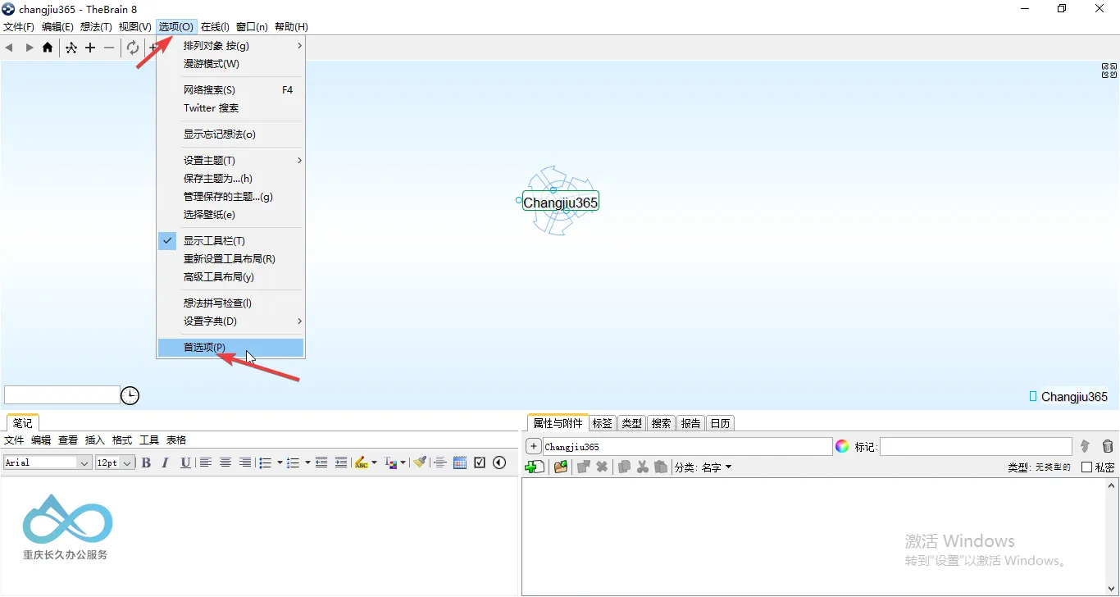Click the trash delete thought icon
This screenshot has width=1120, height=597.
[1108, 446]
